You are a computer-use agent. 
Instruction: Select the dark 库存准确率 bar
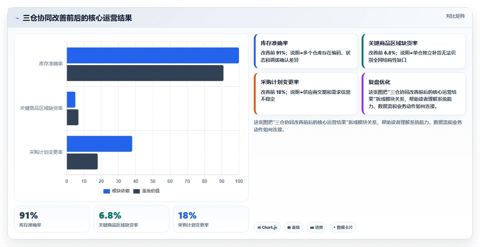145,73
